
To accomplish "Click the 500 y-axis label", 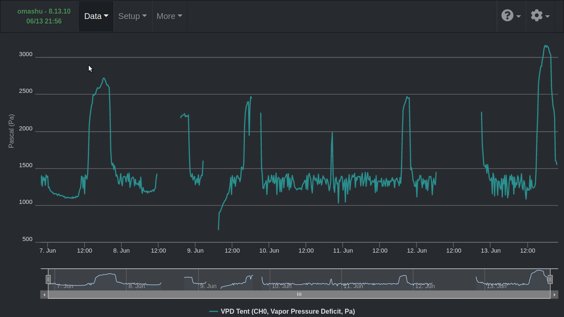I will click(27, 239).
